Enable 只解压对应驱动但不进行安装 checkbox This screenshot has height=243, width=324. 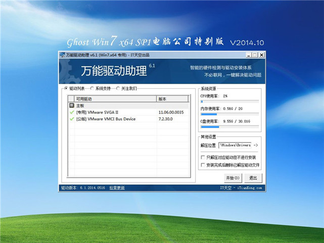[x=203, y=158]
